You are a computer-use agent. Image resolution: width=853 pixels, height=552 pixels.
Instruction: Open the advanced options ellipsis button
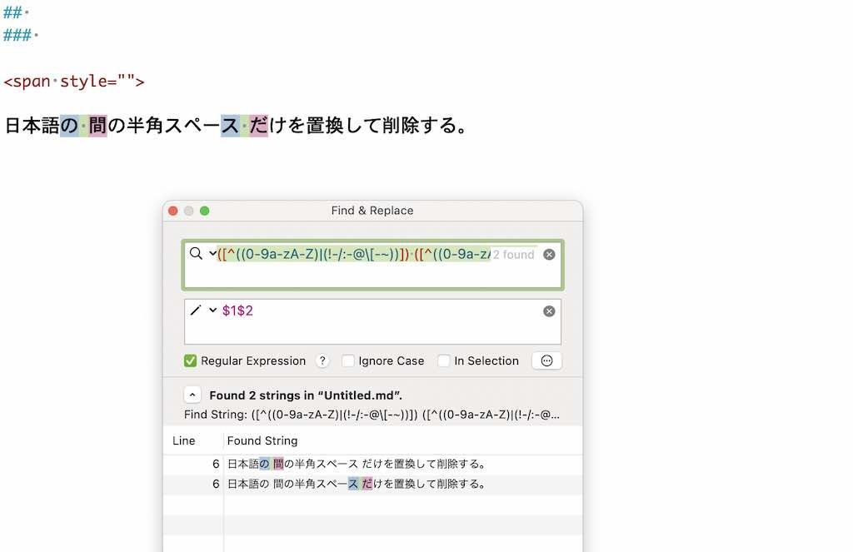(546, 361)
